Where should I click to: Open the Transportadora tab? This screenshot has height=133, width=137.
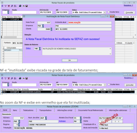click(45, 110)
